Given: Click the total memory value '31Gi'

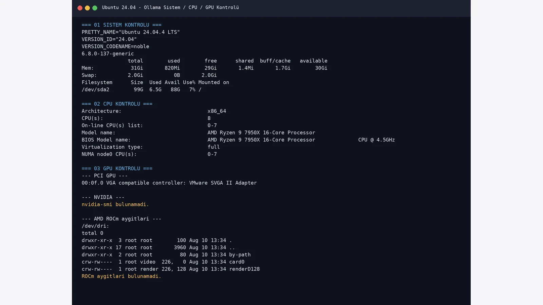Looking at the screenshot, I should pyautogui.click(x=137, y=68).
